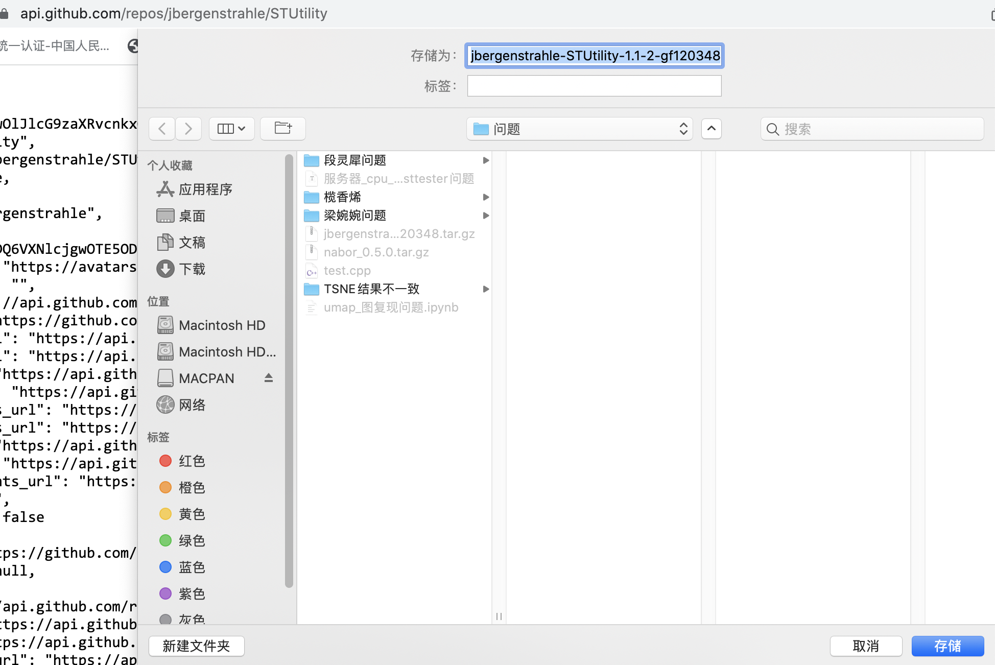Viewport: 995px width, 665px height.
Task: Focus the 标签 tags field
Action: pos(594,86)
